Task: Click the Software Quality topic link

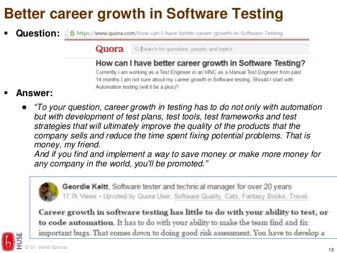Action: coord(198,196)
